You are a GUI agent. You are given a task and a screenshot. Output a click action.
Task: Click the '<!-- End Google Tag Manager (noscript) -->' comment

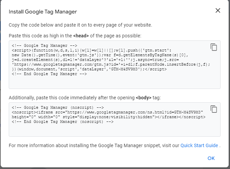click(x=63, y=122)
